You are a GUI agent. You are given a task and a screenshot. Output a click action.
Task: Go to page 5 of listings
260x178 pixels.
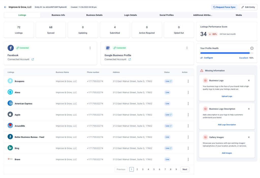pyautogui.click(x=154, y=169)
